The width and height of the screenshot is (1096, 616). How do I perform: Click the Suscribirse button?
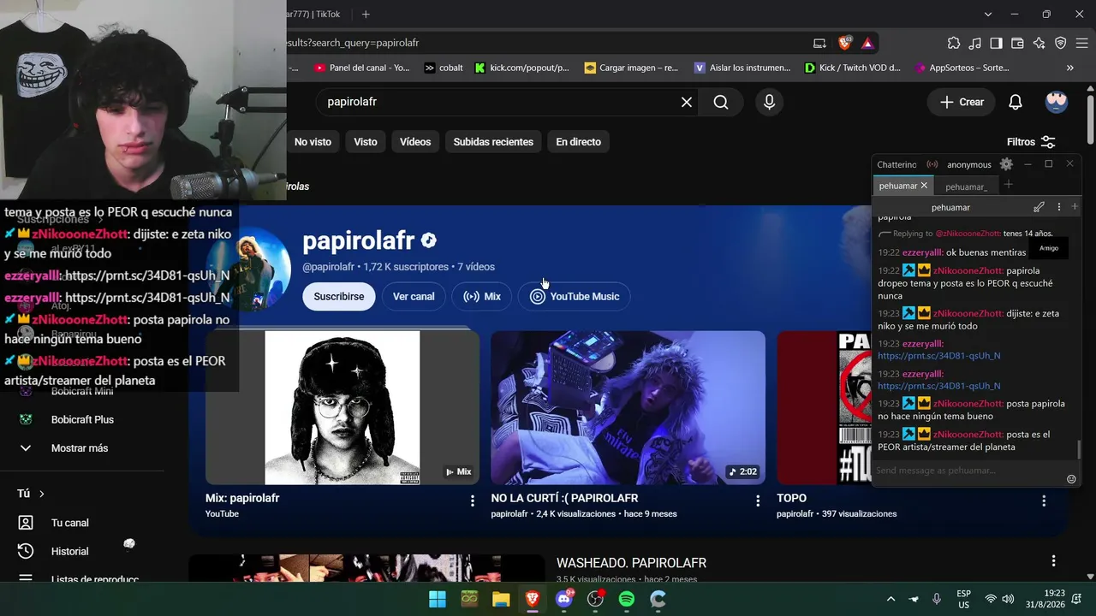(x=339, y=296)
